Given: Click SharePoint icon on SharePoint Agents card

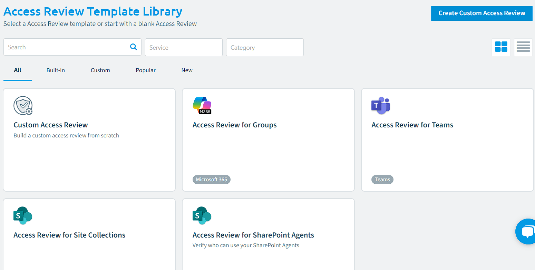Looking at the screenshot, I should pos(202,216).
